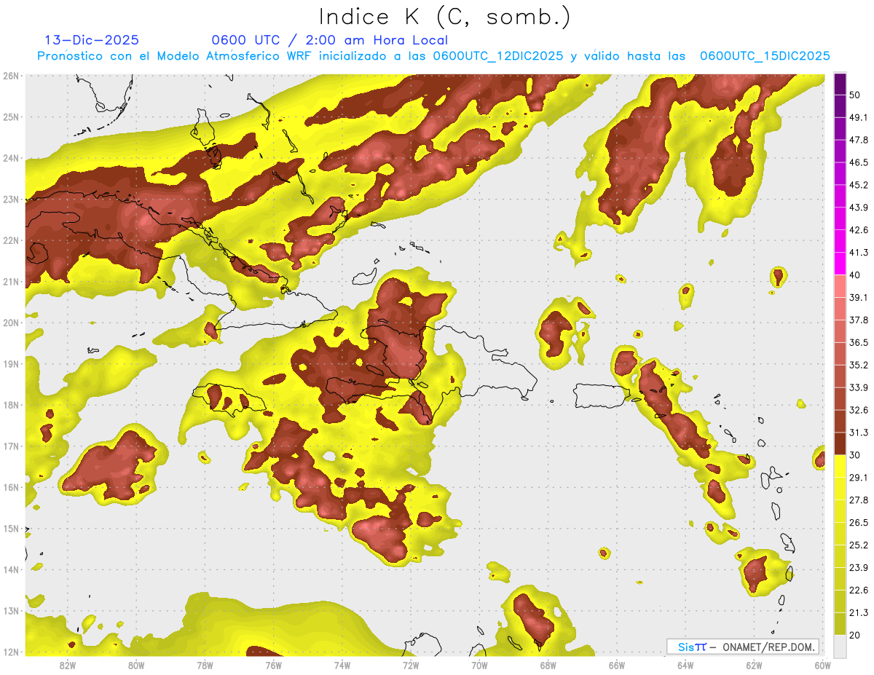Screen dimensions: 874x675
Task: Click the '82W' longitude axis label
Action: tap(68, 665)
